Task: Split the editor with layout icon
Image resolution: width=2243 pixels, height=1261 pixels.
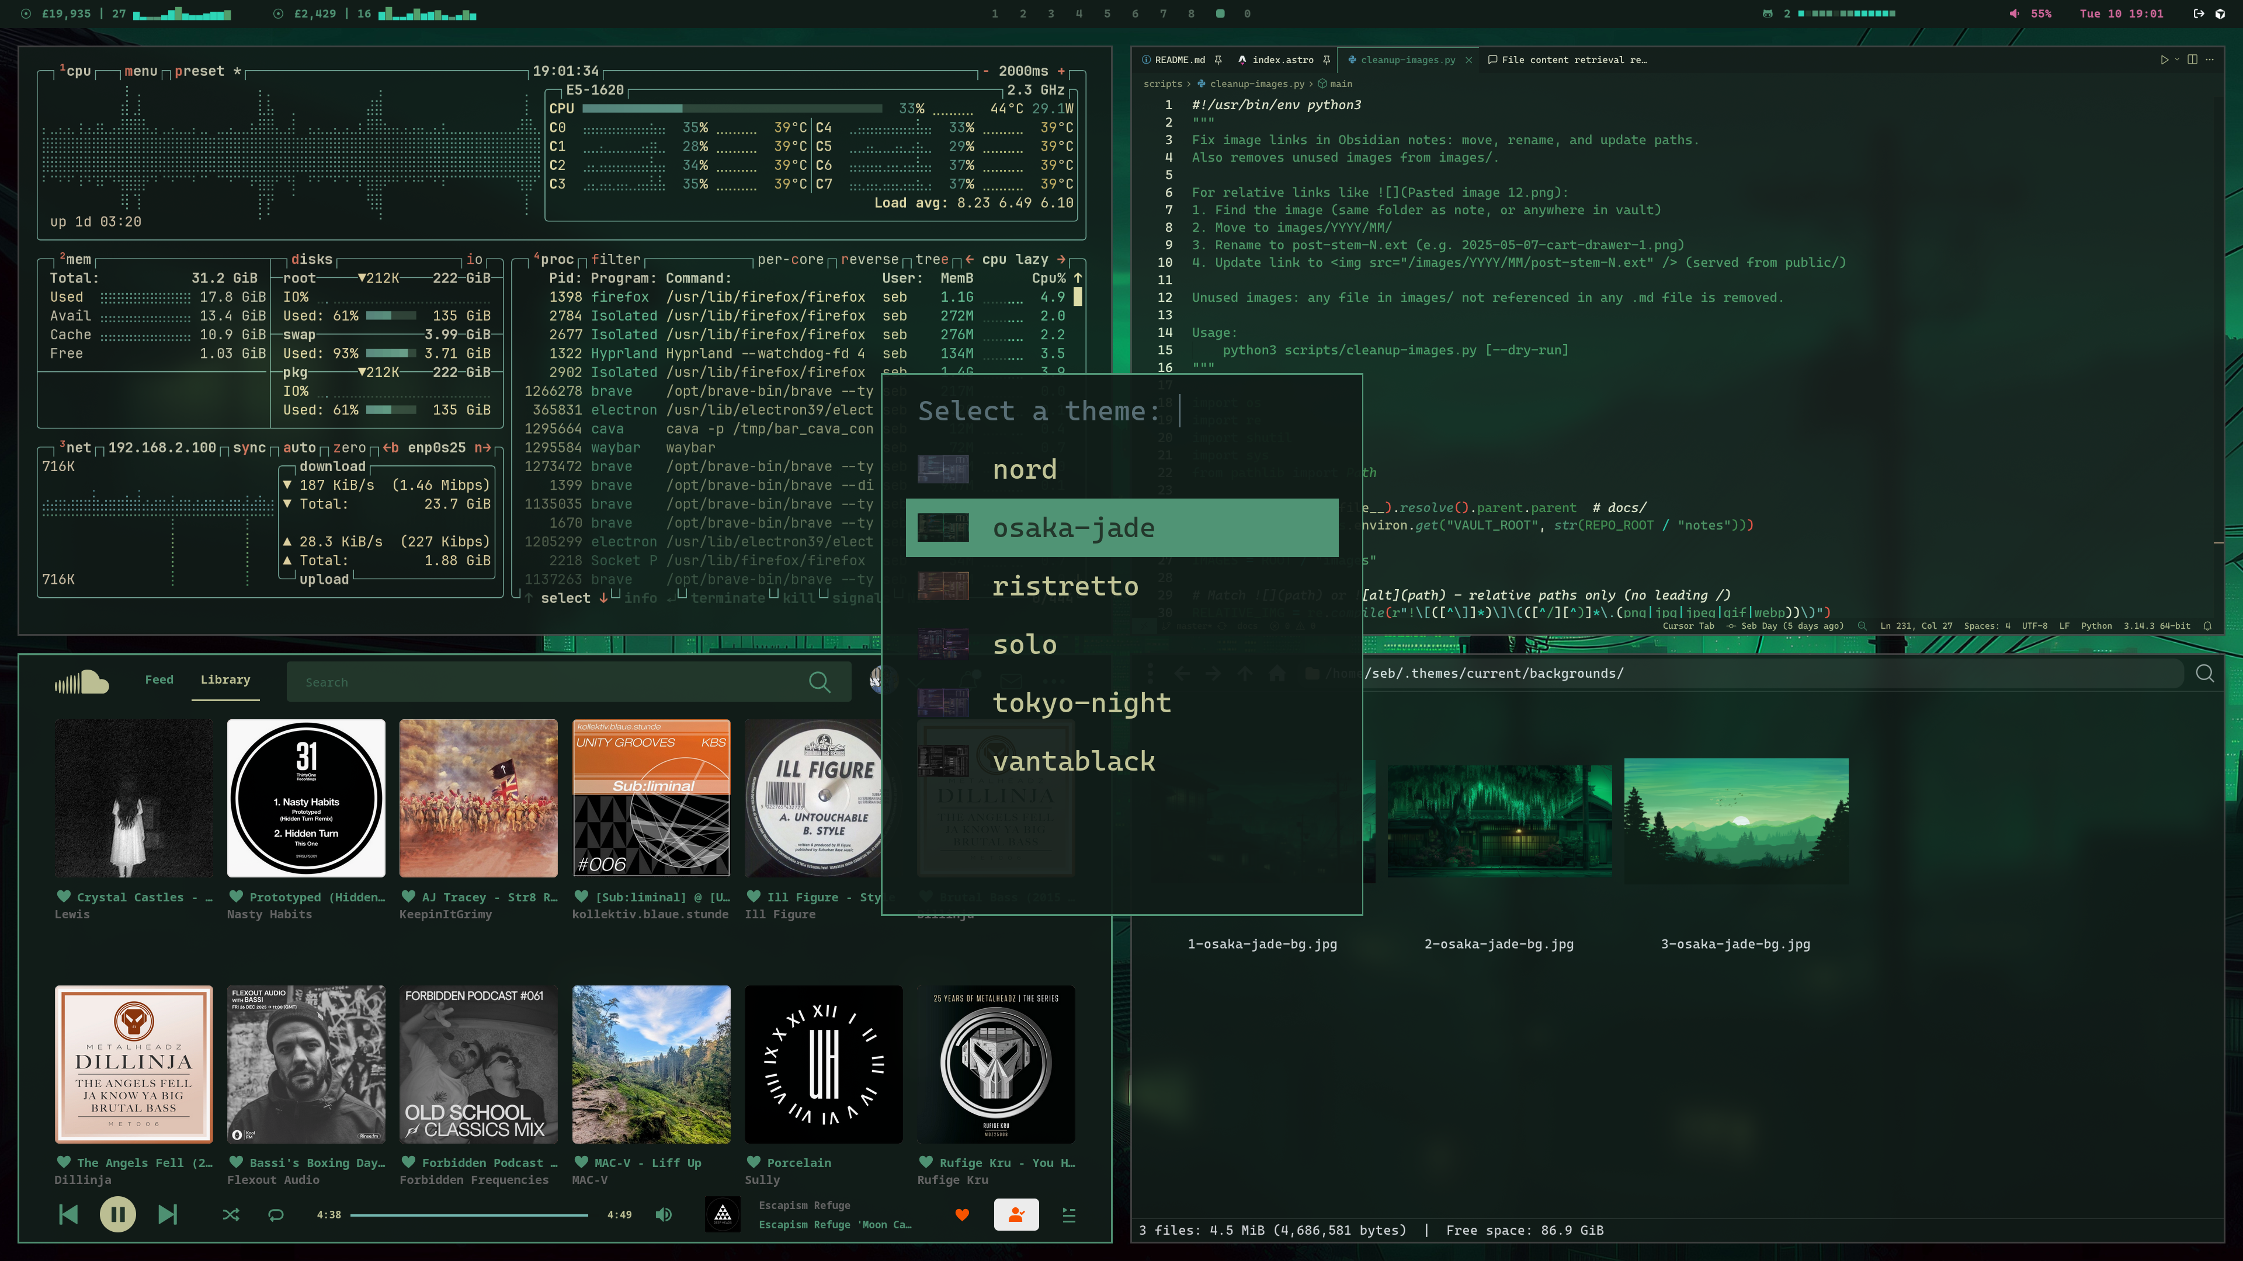Action: [x=2193, y=60]
